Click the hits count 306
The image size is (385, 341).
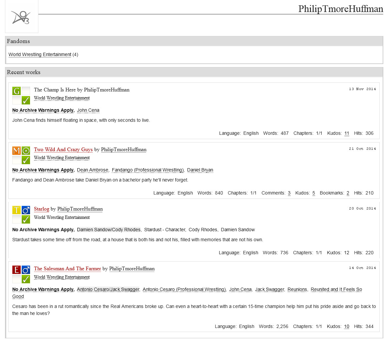[x=370, y=133]
